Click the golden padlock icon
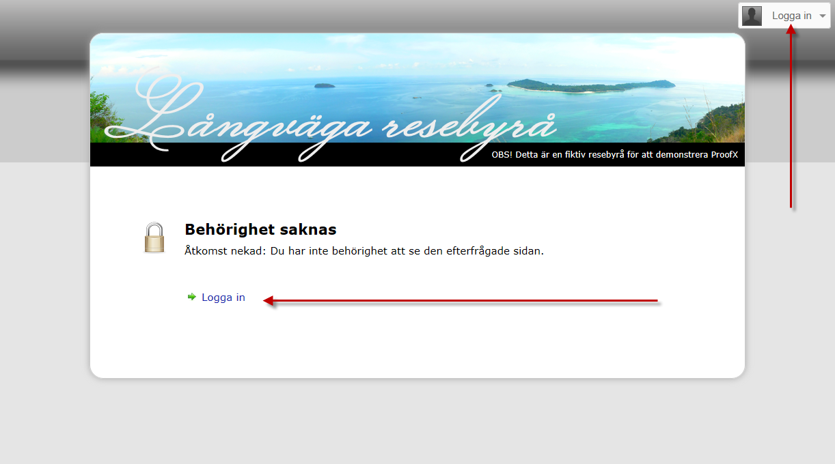 pos(155,238)
